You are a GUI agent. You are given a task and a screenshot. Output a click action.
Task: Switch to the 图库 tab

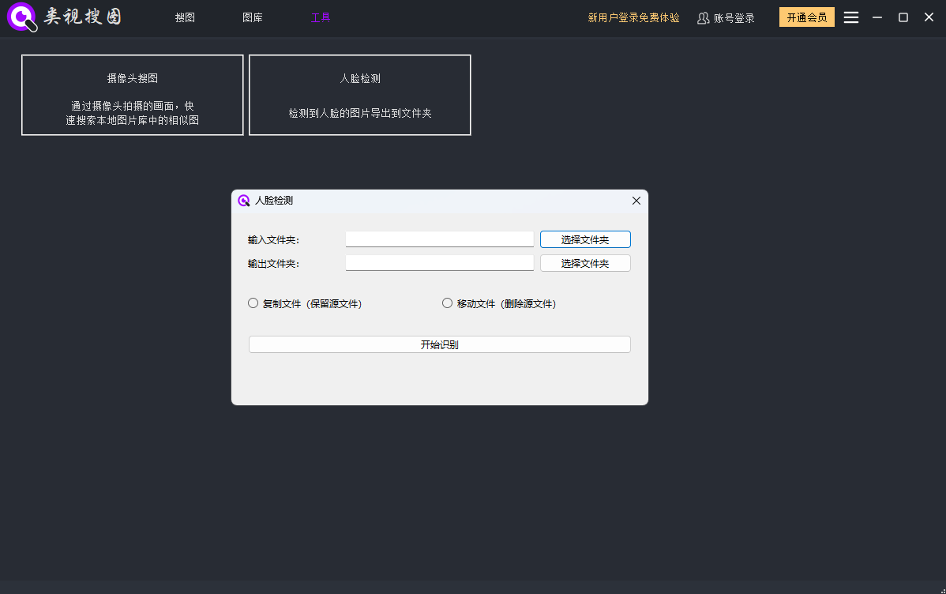(x=253, y=17)
